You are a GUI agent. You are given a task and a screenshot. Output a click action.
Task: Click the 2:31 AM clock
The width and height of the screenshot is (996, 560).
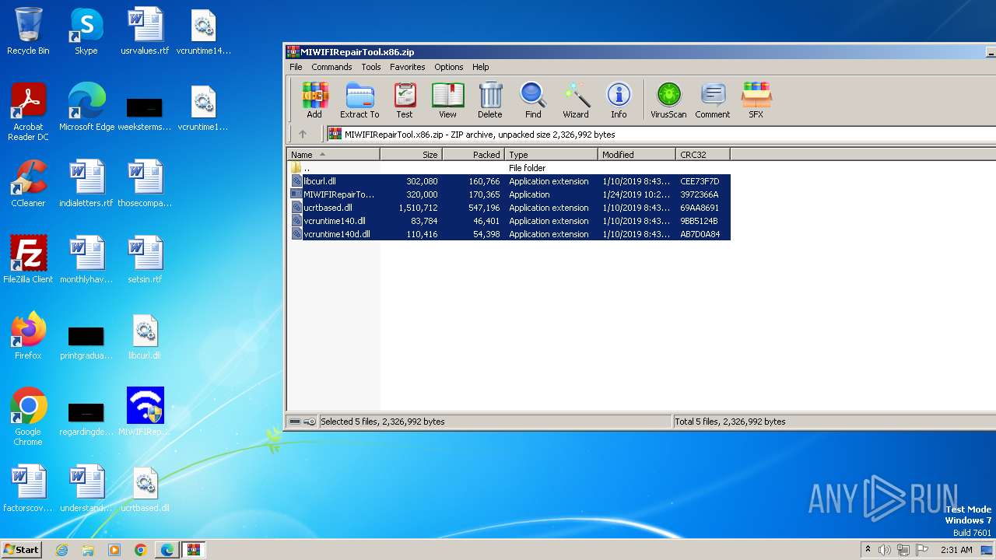pyautogui.click(x=956, y=550)
